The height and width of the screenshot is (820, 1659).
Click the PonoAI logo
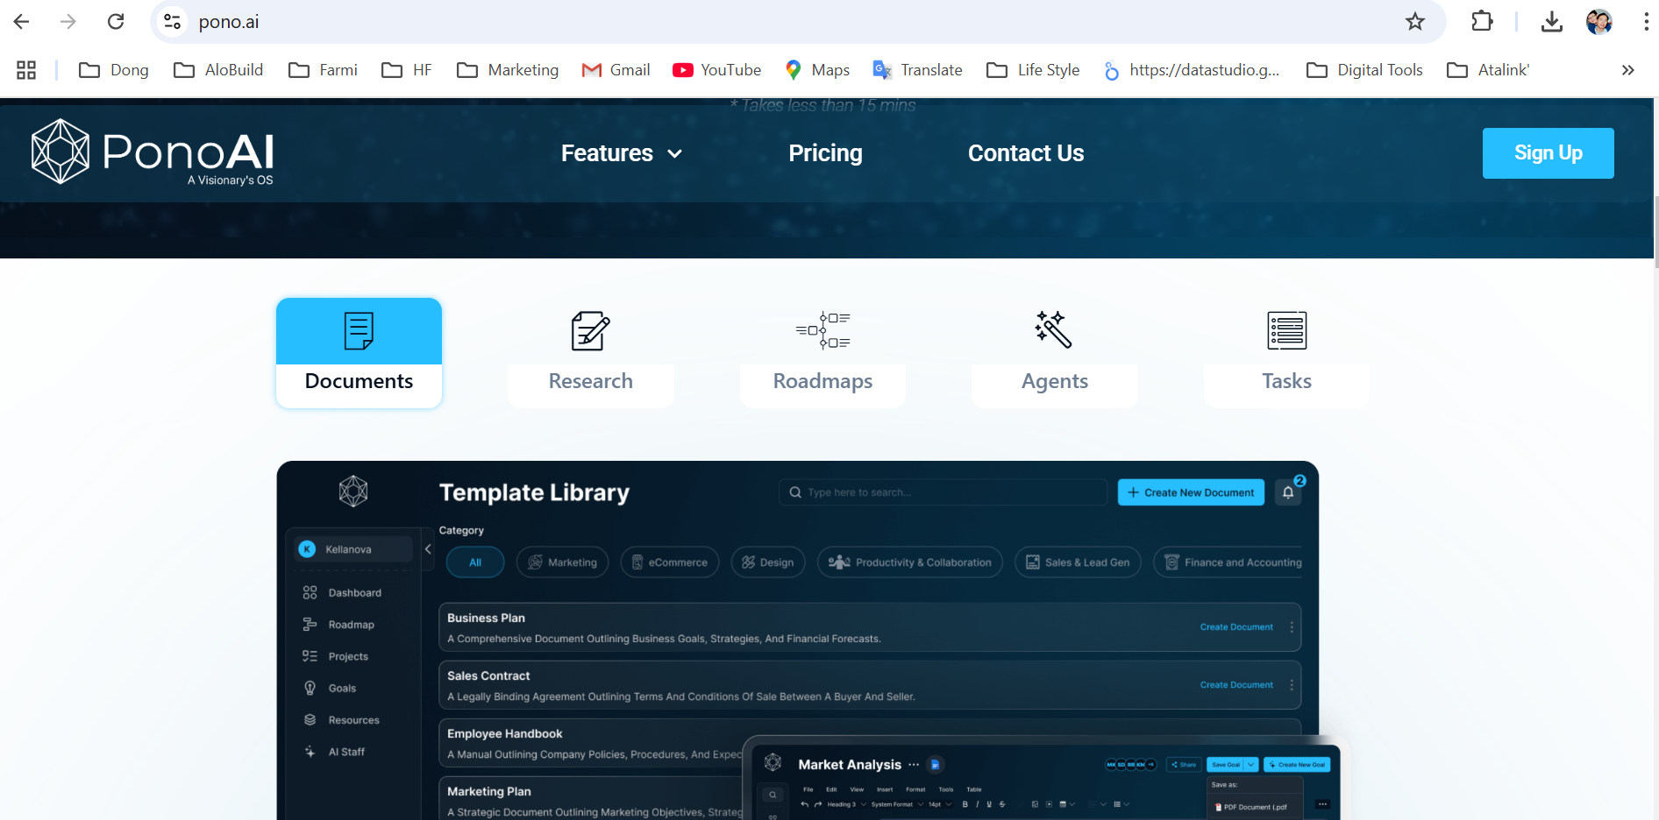(x=153, y=152)
